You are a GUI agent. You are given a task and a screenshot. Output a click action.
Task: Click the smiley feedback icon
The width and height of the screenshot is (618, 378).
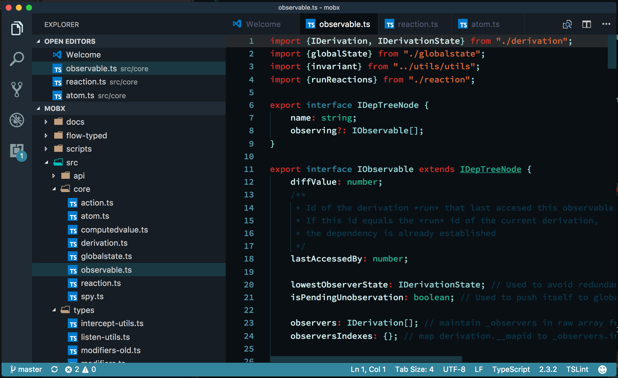[x=602, y=369]
